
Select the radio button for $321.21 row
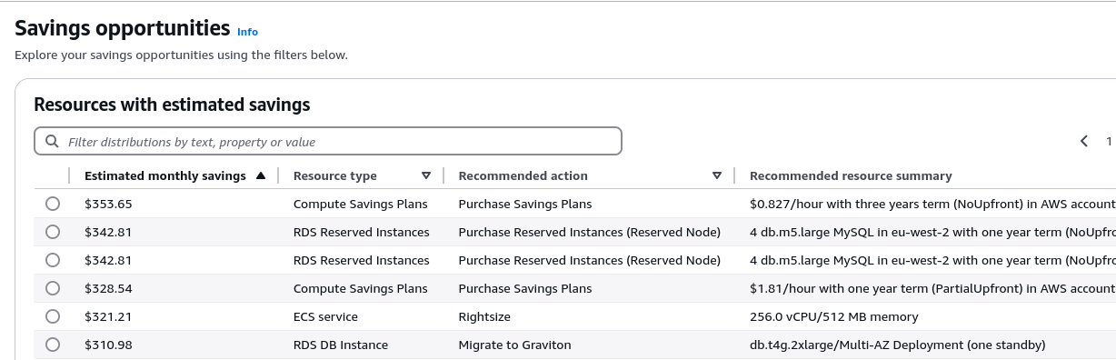pyautogui.click(x=53, y=316)
